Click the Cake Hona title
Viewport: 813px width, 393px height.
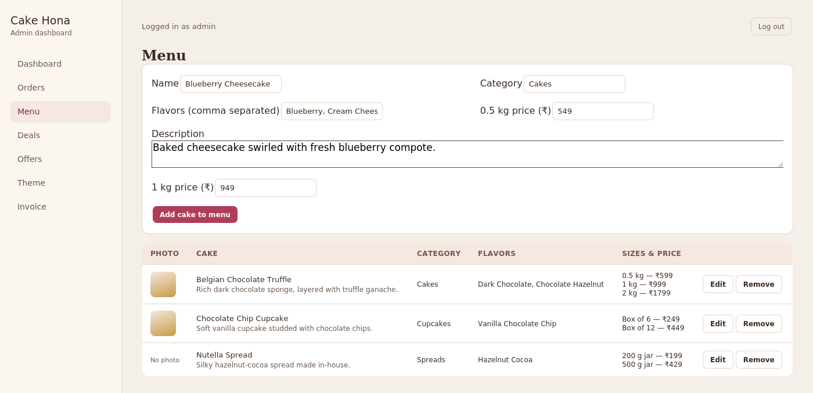[x=40, y=20]
